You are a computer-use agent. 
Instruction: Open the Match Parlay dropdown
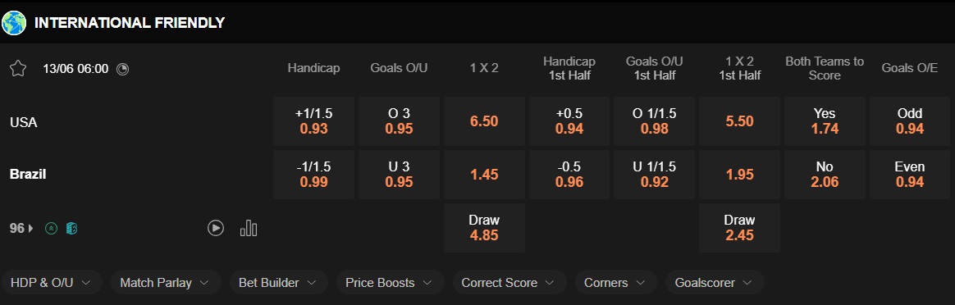click(166, 283)
